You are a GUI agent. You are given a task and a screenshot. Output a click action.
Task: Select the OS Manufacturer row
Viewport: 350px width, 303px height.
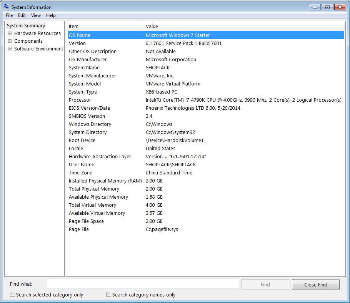(x=206, y=59)
